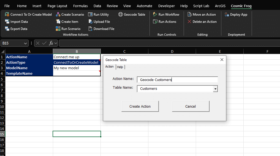Open the formula bar options dots
This screenshot has width=280, height=156.
coord(31,43)
